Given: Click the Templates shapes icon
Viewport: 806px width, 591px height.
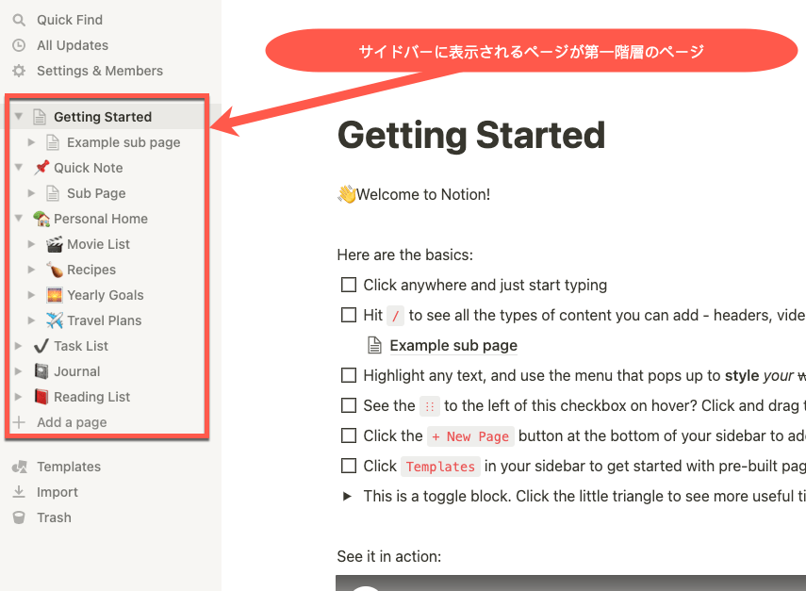Looking at the screenshot, I should coord(20,467).
